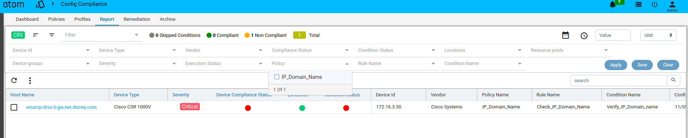The image size is (688, 138).
Task: Open the calendar date picker icon
Action: click(x=565, y=35)
